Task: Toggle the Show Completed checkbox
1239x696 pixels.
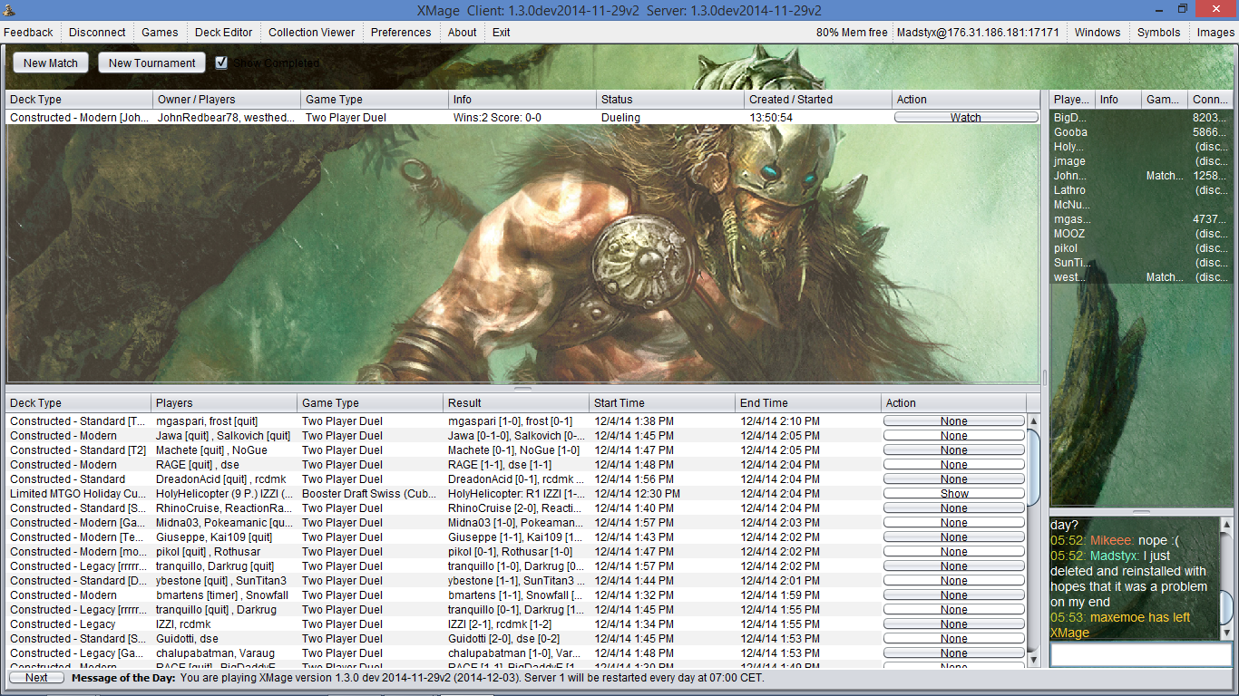Action: point(221,63)
